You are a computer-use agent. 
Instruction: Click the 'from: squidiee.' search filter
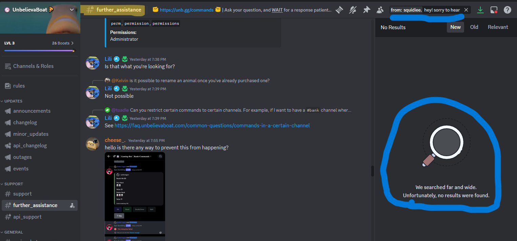pyautogui.click(x=406, y=10)
